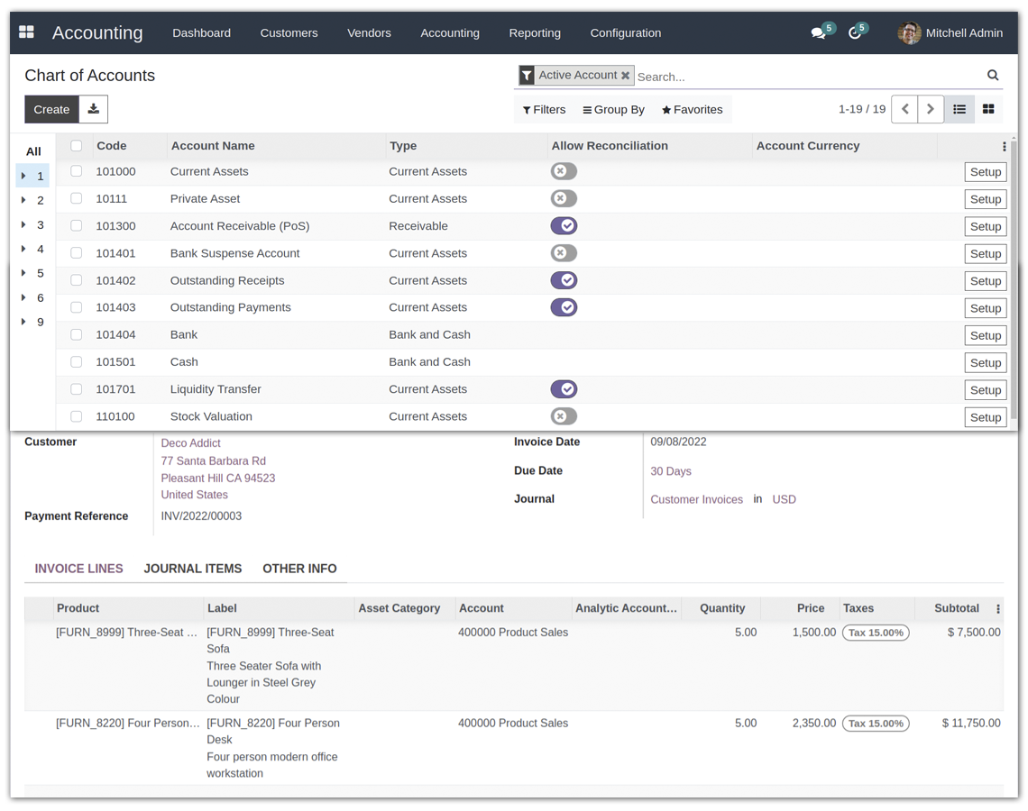Open column options via three-dot icon
Viewport: 1028px width, 811px height.
coord(1004,146)
